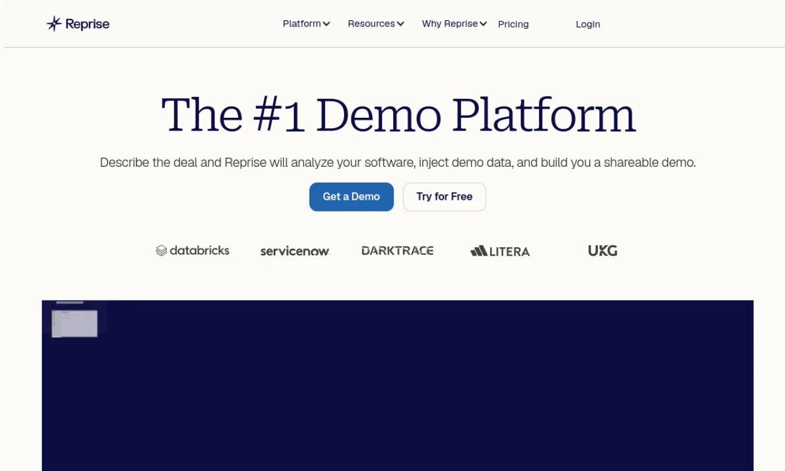Image resolution: width=785 pixels, height=471 pixels.
Task: Click "The #1 Demo Platform" headline
Action: click(x=399, y=115)
